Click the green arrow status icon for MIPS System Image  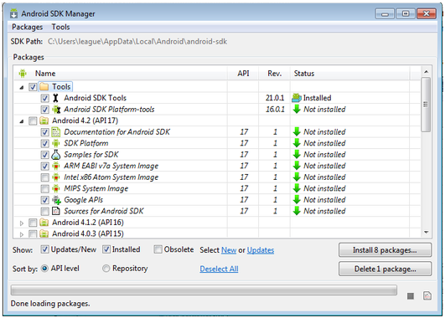click(x=297, y=188)
